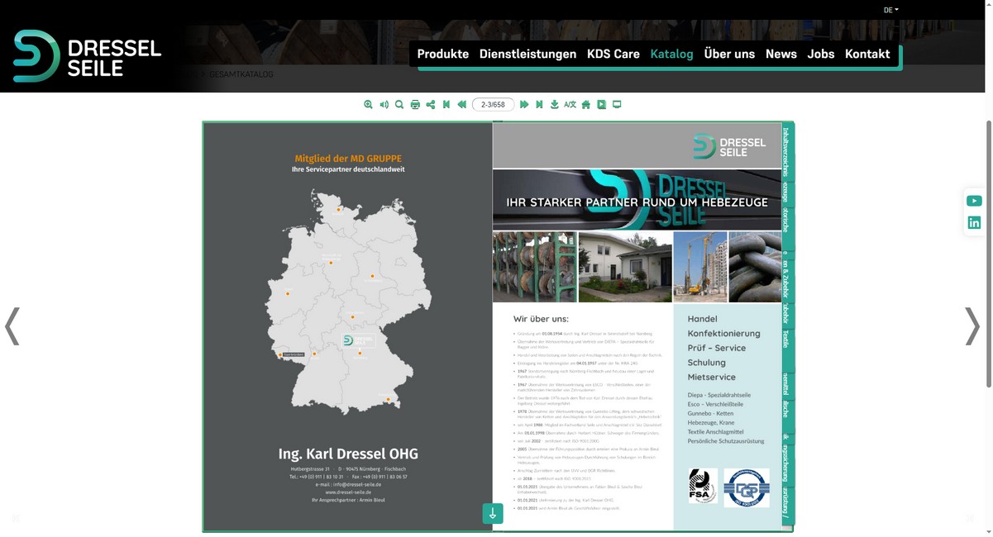The image size is (993, 537).
Task: Select the Katalog menu item
Action: click(671, 54)
